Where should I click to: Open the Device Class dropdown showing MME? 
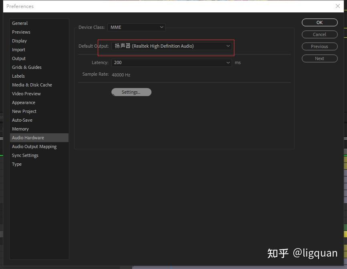136,27
